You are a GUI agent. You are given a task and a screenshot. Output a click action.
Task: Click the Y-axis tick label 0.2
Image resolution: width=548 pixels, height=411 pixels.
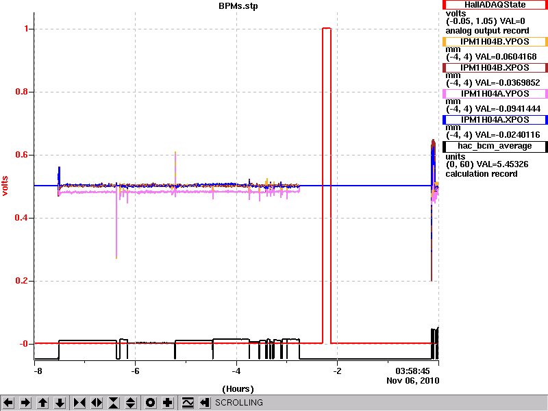[22, 281]
